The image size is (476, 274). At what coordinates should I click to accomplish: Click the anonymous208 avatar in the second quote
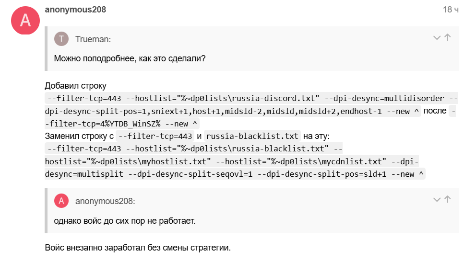(61, 201)
